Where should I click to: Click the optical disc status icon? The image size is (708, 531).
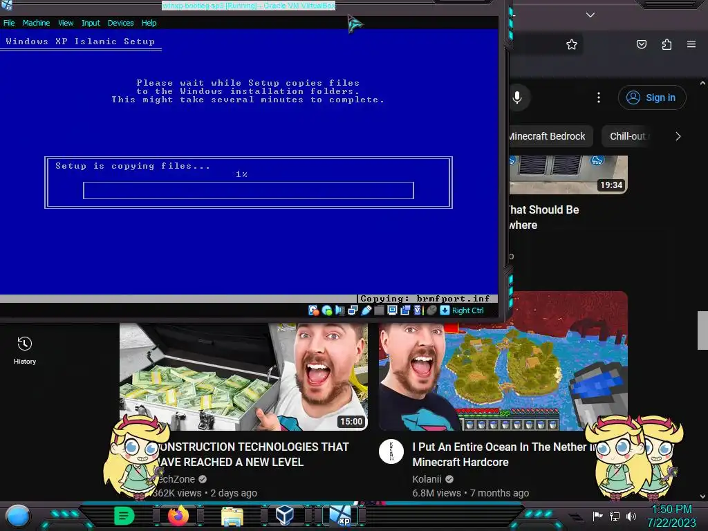tap(327, 310)
